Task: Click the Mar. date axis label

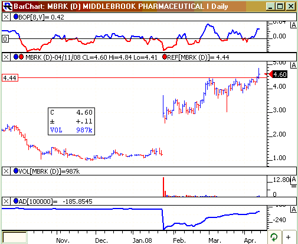Action: 215,240
